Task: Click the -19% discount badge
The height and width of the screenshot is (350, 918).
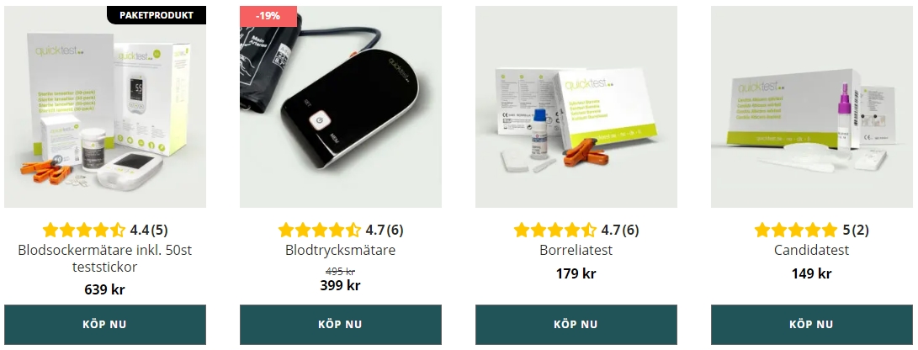Action: (268, 16)
